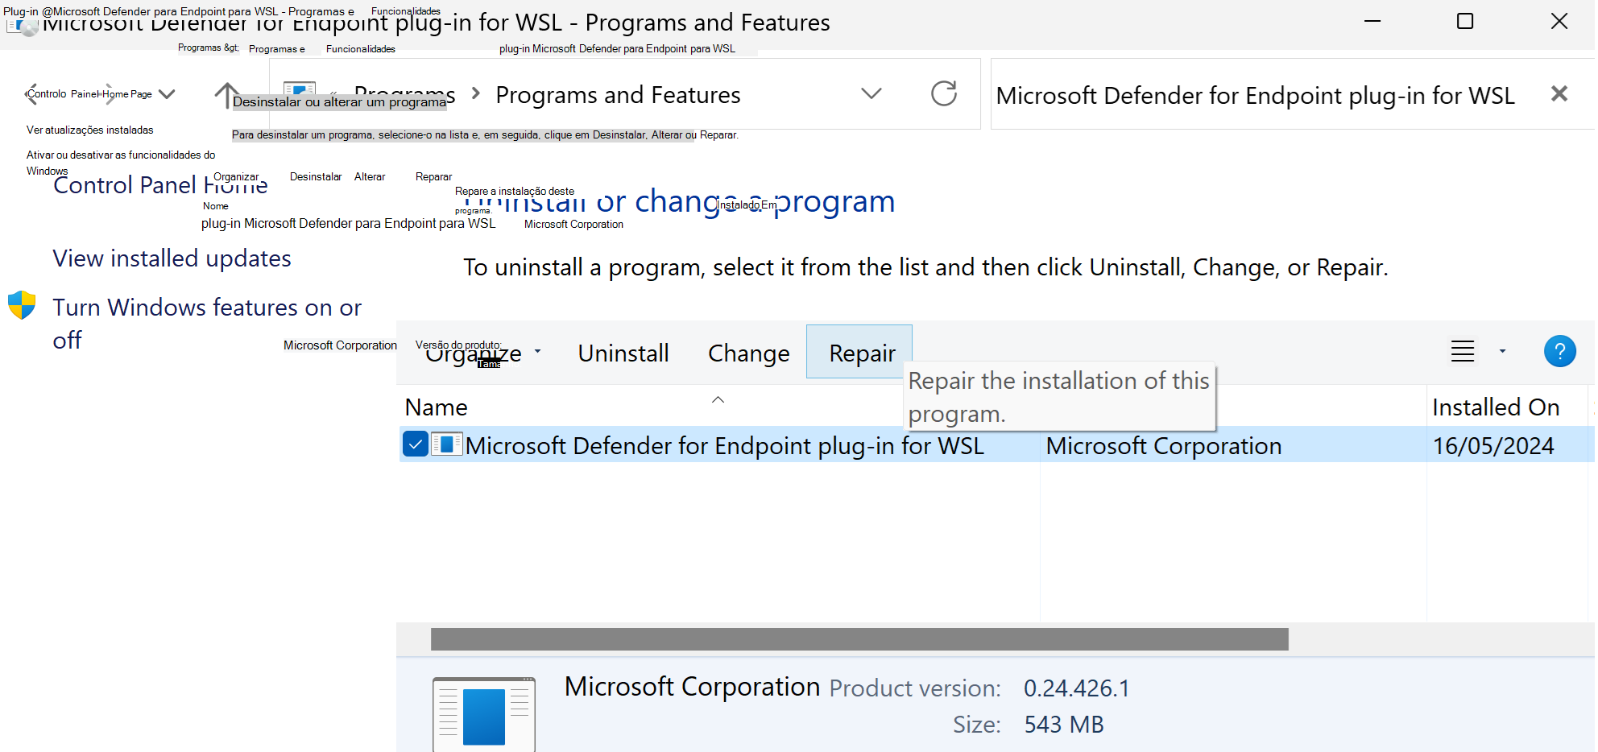Sort by the Name column header

436,407
